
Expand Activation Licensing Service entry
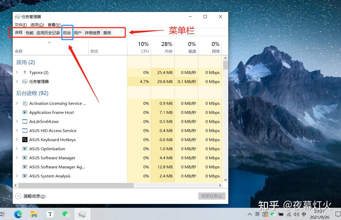pos(17,103)
